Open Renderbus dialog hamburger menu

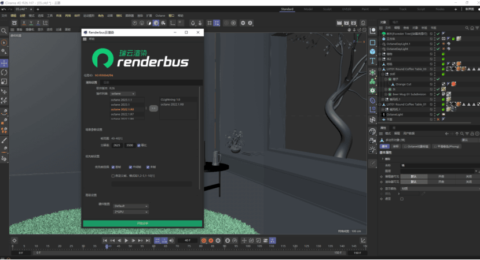tap(85, 39)
